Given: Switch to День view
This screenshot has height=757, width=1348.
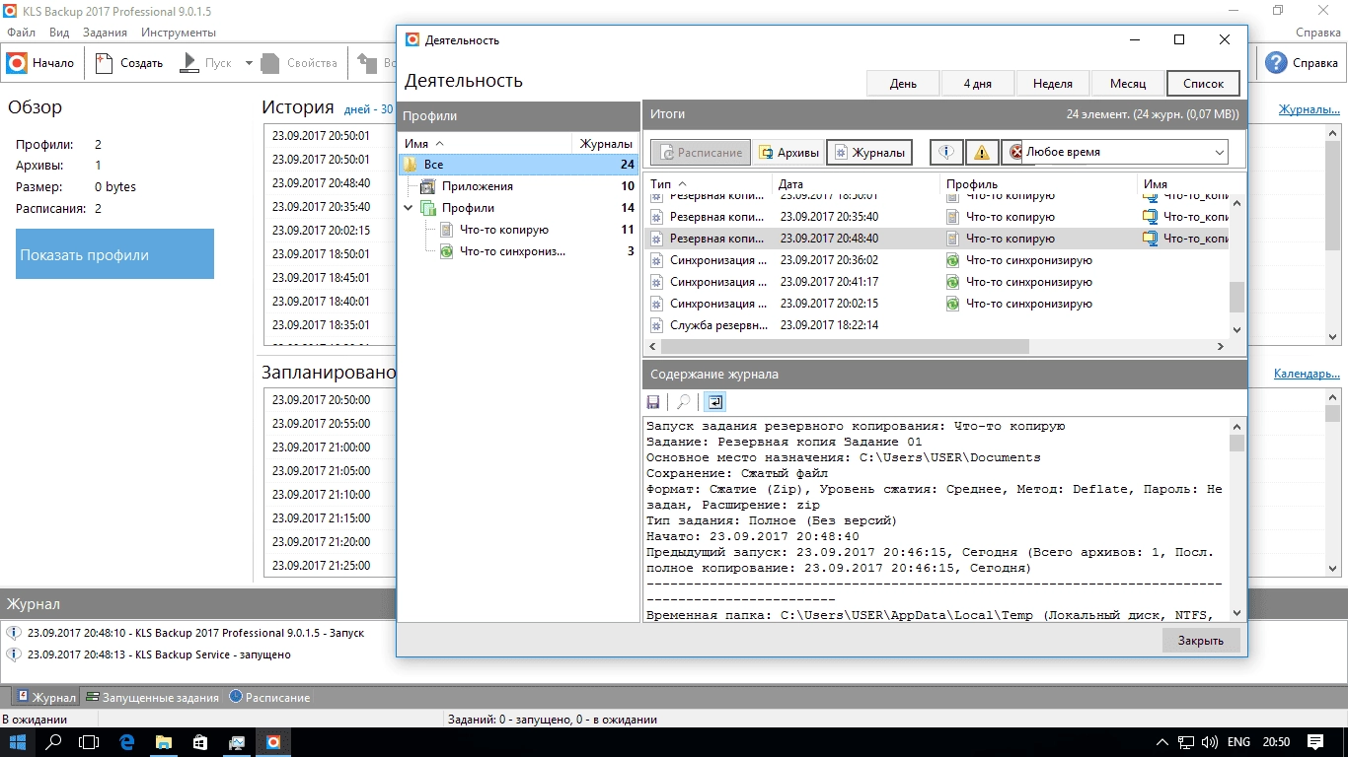Looking at the screenshot, I should 903,84.
